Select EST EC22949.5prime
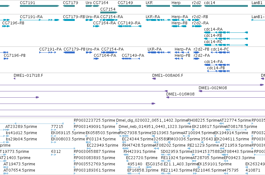Viewport: 265px width, 175px height. tap(102, 145)
